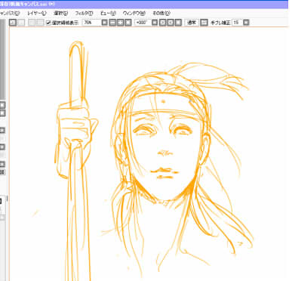The width and height of the screenshot is (295, 281).
Task: Click the zoom out minus icon
Action: click(x=113, y=23)
